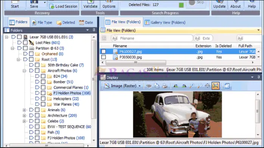Collapse the Aircraft Photos tree node
Image resolution: width=264 pixels, height=148 pixels.
coord(24,71)
